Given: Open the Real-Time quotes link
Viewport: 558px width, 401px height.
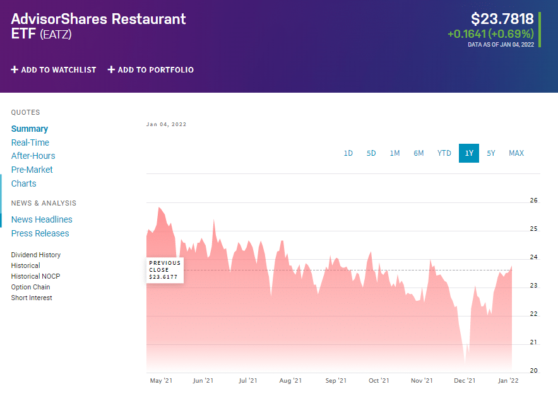Looking at the screenshot, I should coord(30,142).
